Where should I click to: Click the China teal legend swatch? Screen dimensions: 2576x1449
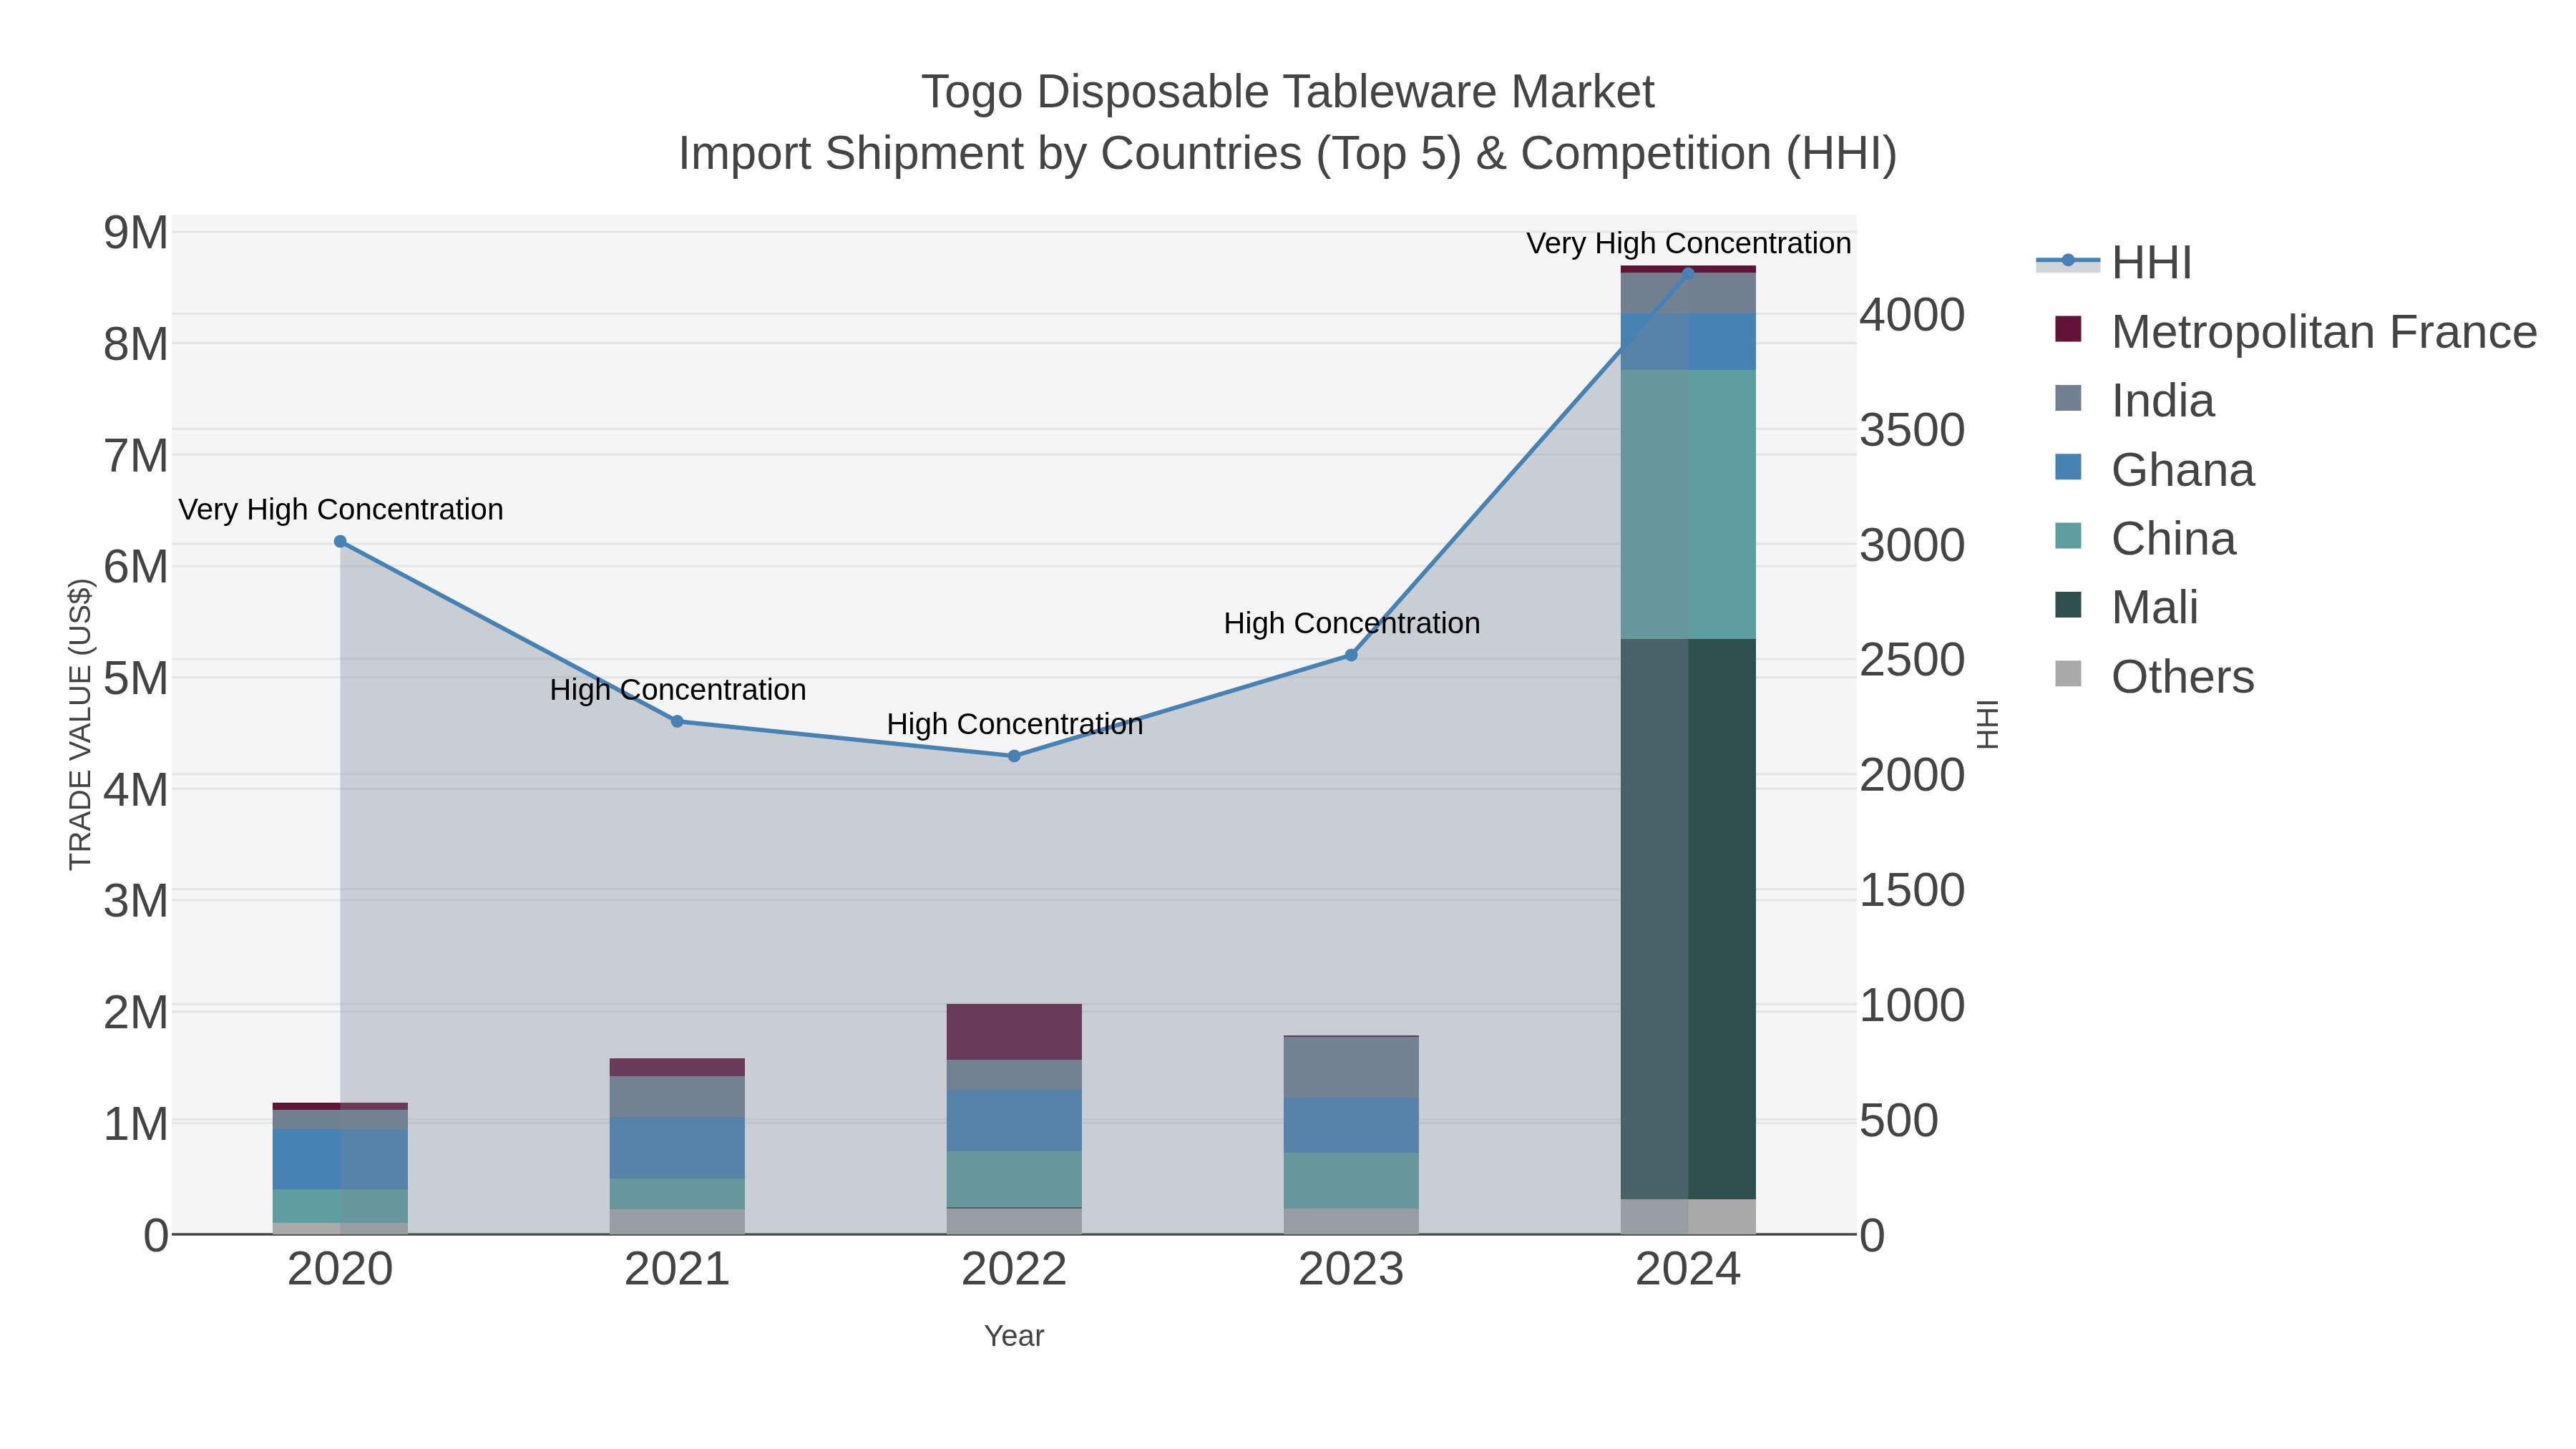point(2068,536)
